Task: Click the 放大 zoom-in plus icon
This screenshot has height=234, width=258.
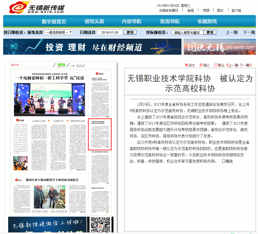Action: 187,65
